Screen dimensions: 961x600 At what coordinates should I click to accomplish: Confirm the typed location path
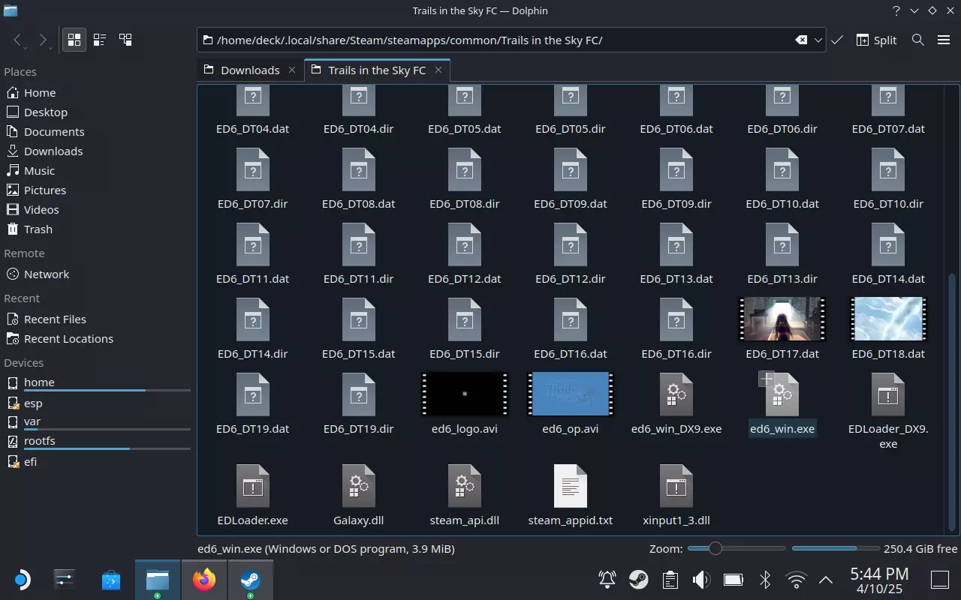837,40
